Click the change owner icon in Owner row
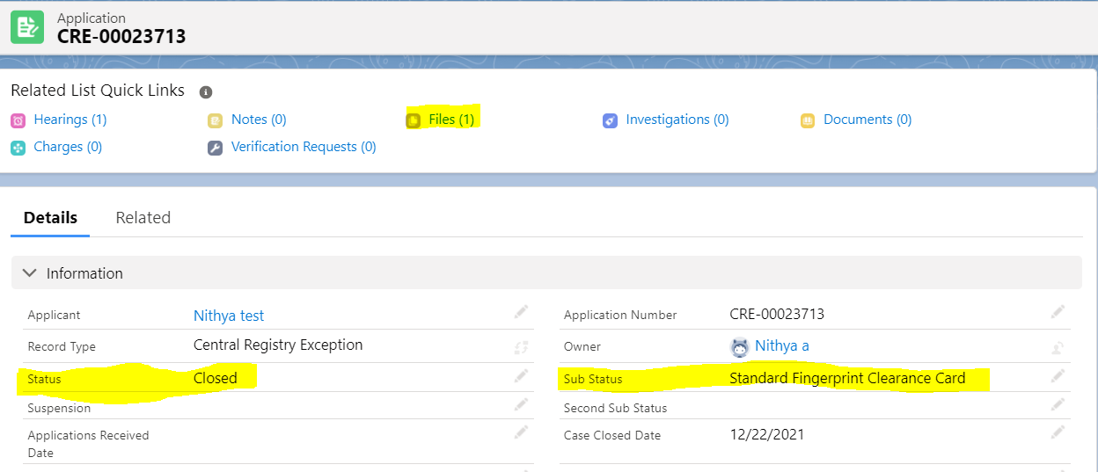This screenshot has height=472, width=1098. click(1058, 347)
